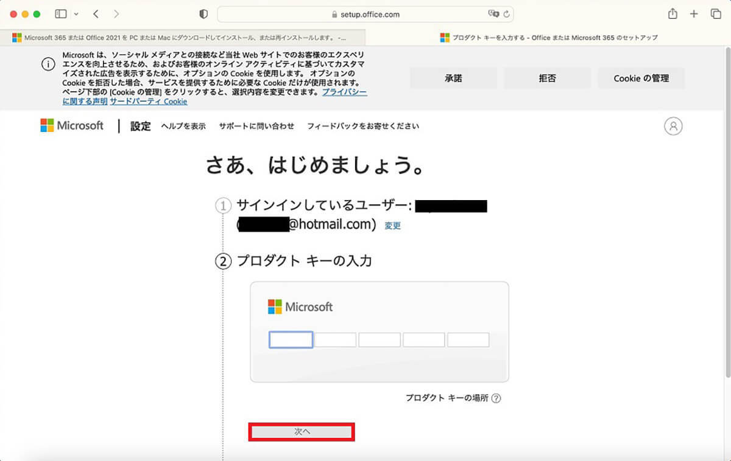Reload the page with the refresh icon
Image resolution: width=731 pixels, height=461 pixels.
tap(506, 14)
